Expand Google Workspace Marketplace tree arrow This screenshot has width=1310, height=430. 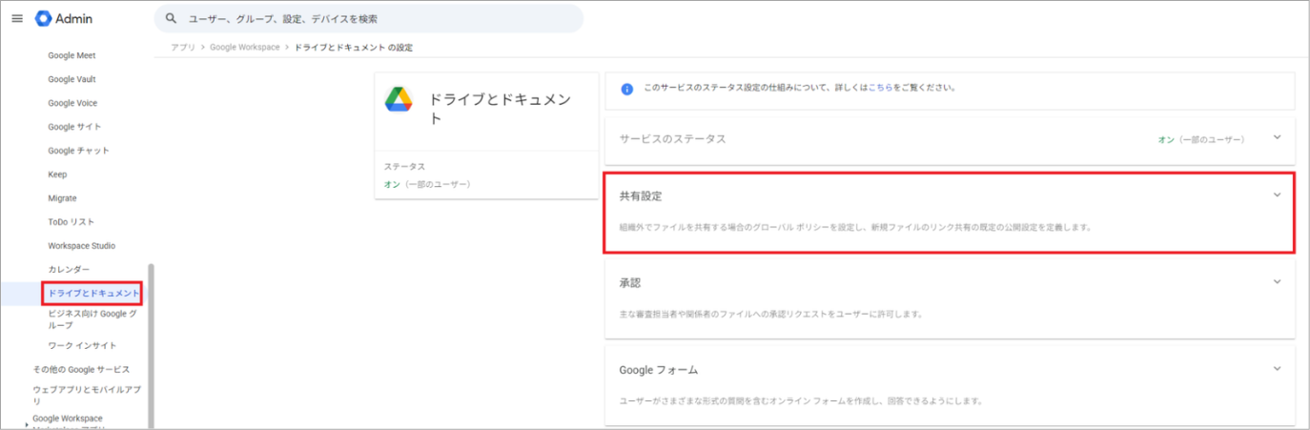pos(27,424)
